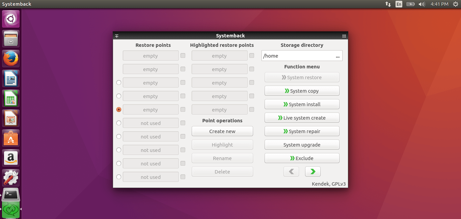Open LibreOffice Writer from the launcher
The image size is (461, 219).
(x=11, y=79)
